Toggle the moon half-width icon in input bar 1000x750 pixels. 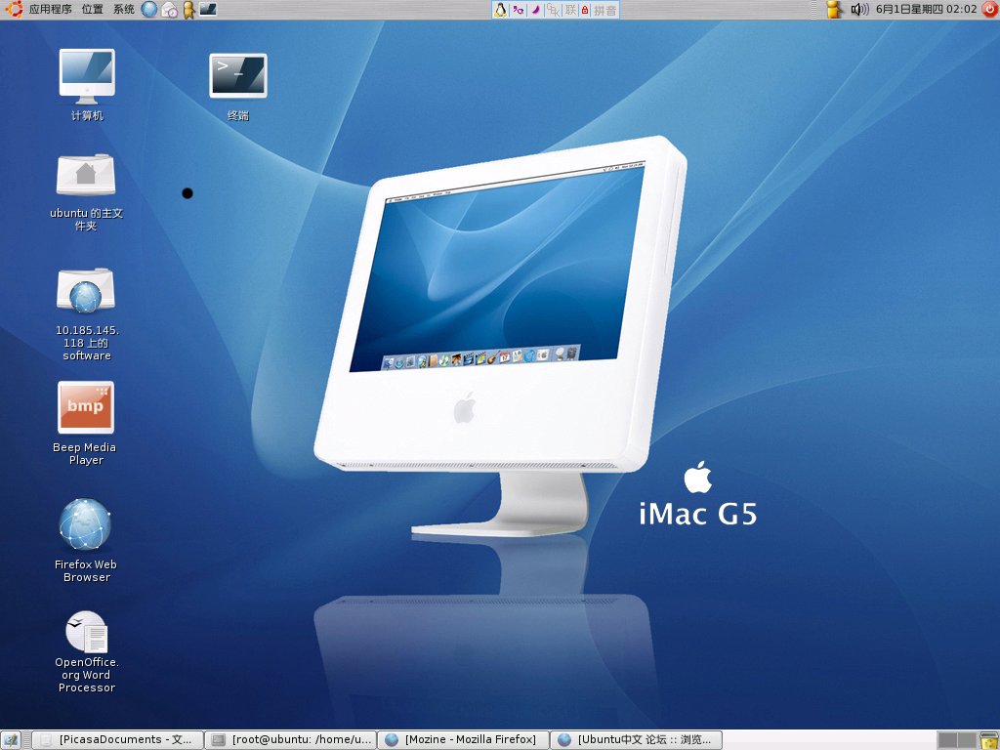tap(536, 10)
